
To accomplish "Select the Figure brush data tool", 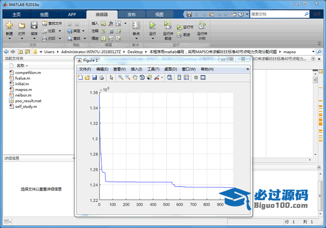I will pyautogui.click(x=156, y=78).
